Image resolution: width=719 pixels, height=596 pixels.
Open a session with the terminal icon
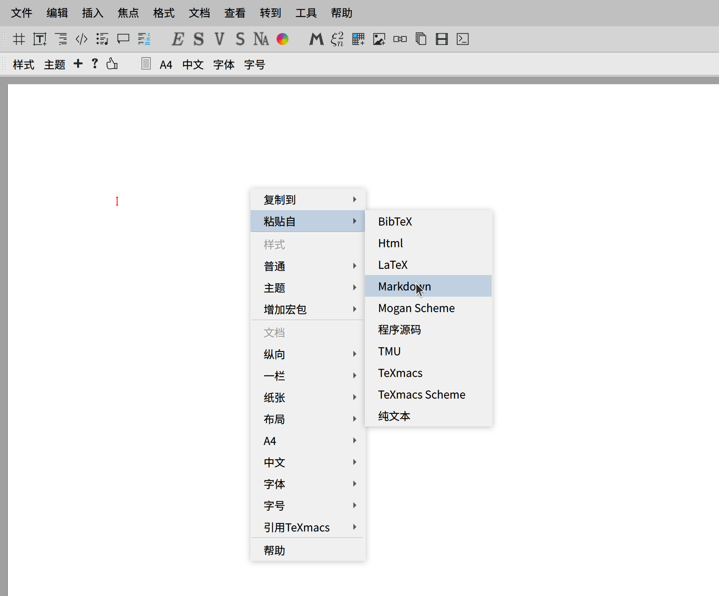pyautogui.click(x=463, y=39)
